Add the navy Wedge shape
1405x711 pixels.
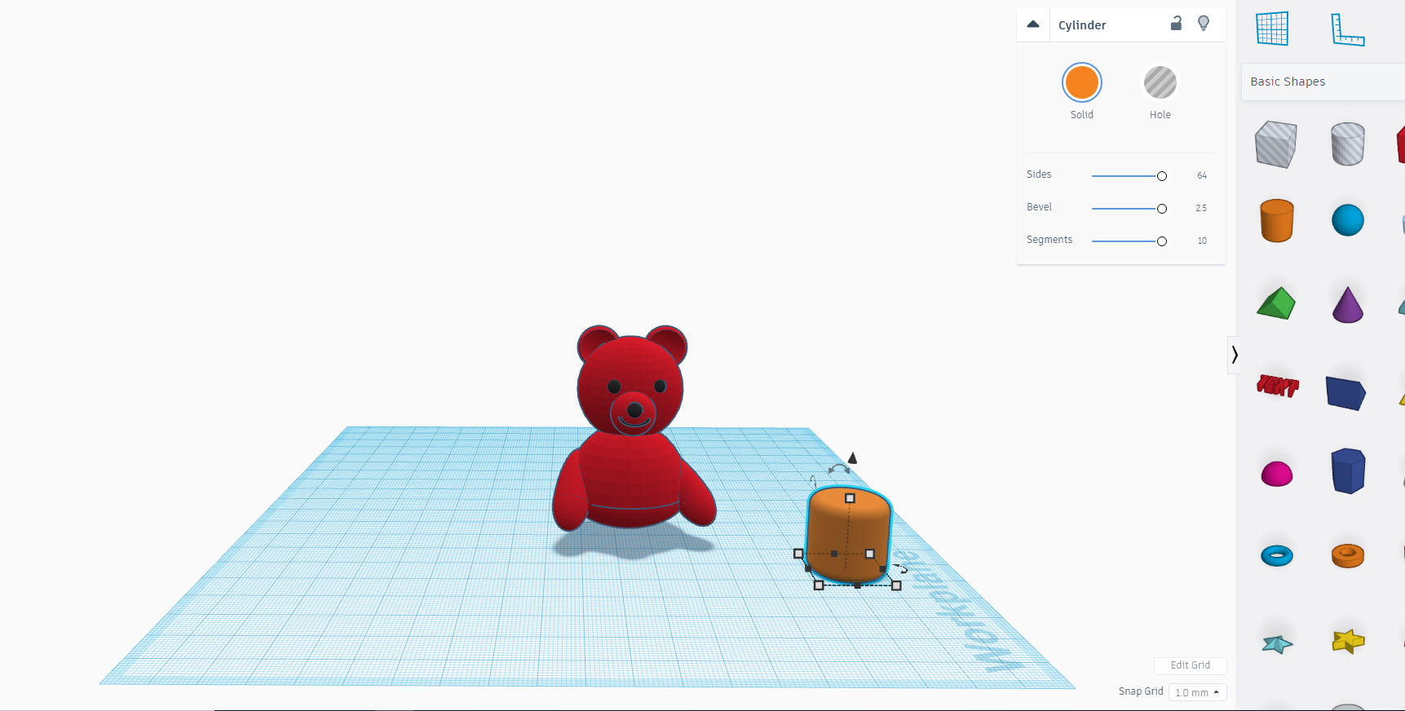pos(1346,393)
